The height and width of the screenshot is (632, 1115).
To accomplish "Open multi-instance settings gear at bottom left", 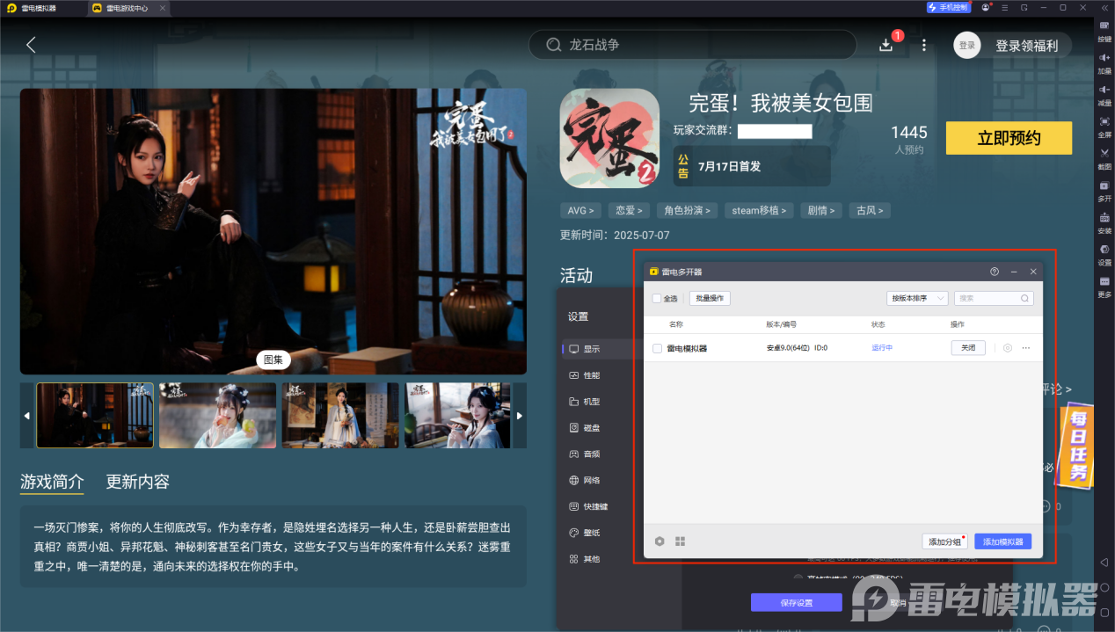I will click(660, 541).
